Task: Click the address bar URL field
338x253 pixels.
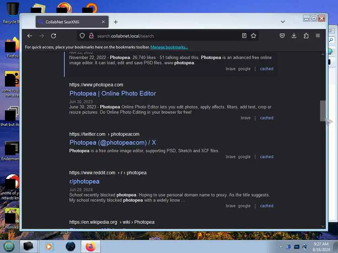Action: pos(168,36)
